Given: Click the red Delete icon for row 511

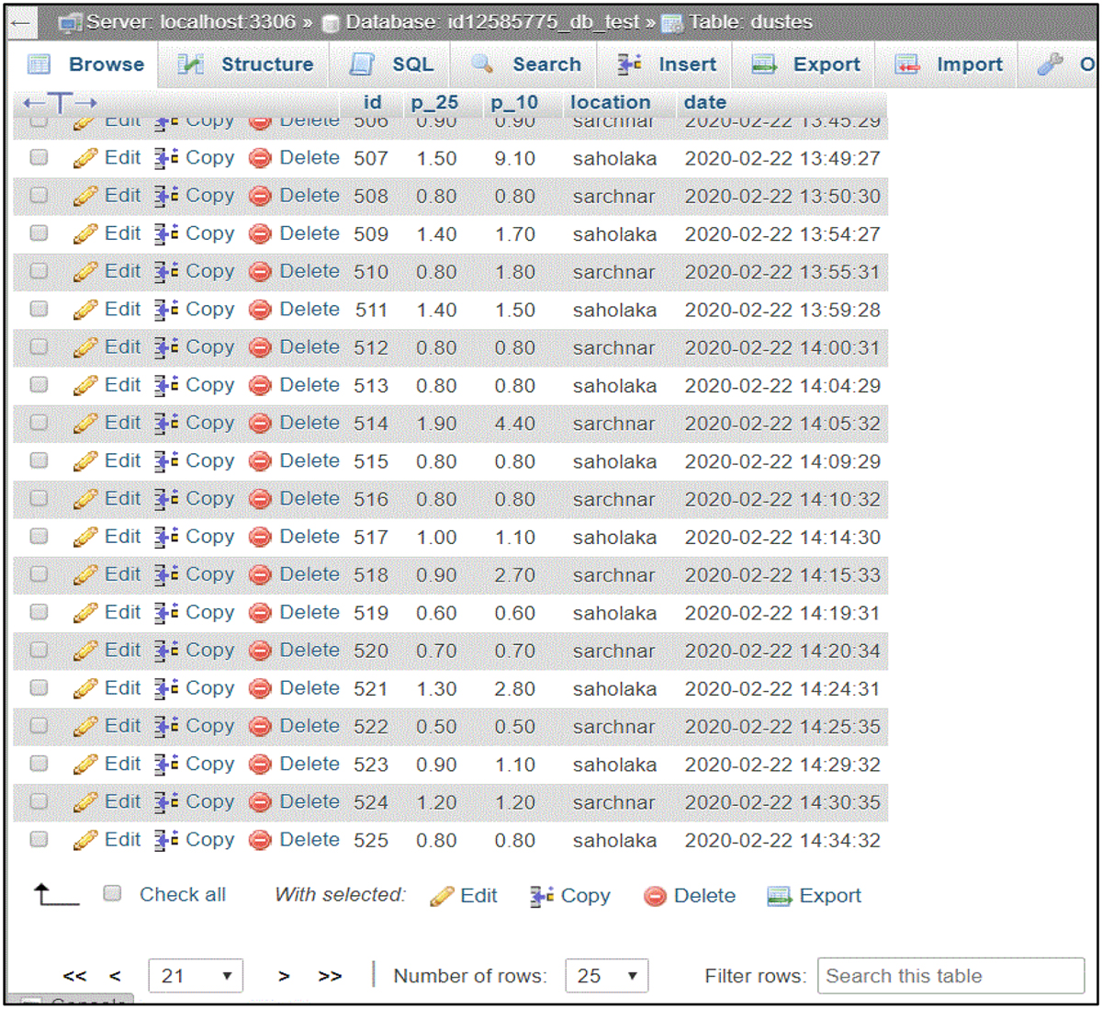Looking at the screenshot, I should pos(261,311).
